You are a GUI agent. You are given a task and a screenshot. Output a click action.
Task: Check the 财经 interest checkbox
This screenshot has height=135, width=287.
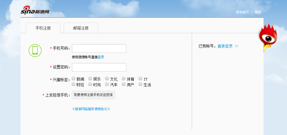point(73,84)
